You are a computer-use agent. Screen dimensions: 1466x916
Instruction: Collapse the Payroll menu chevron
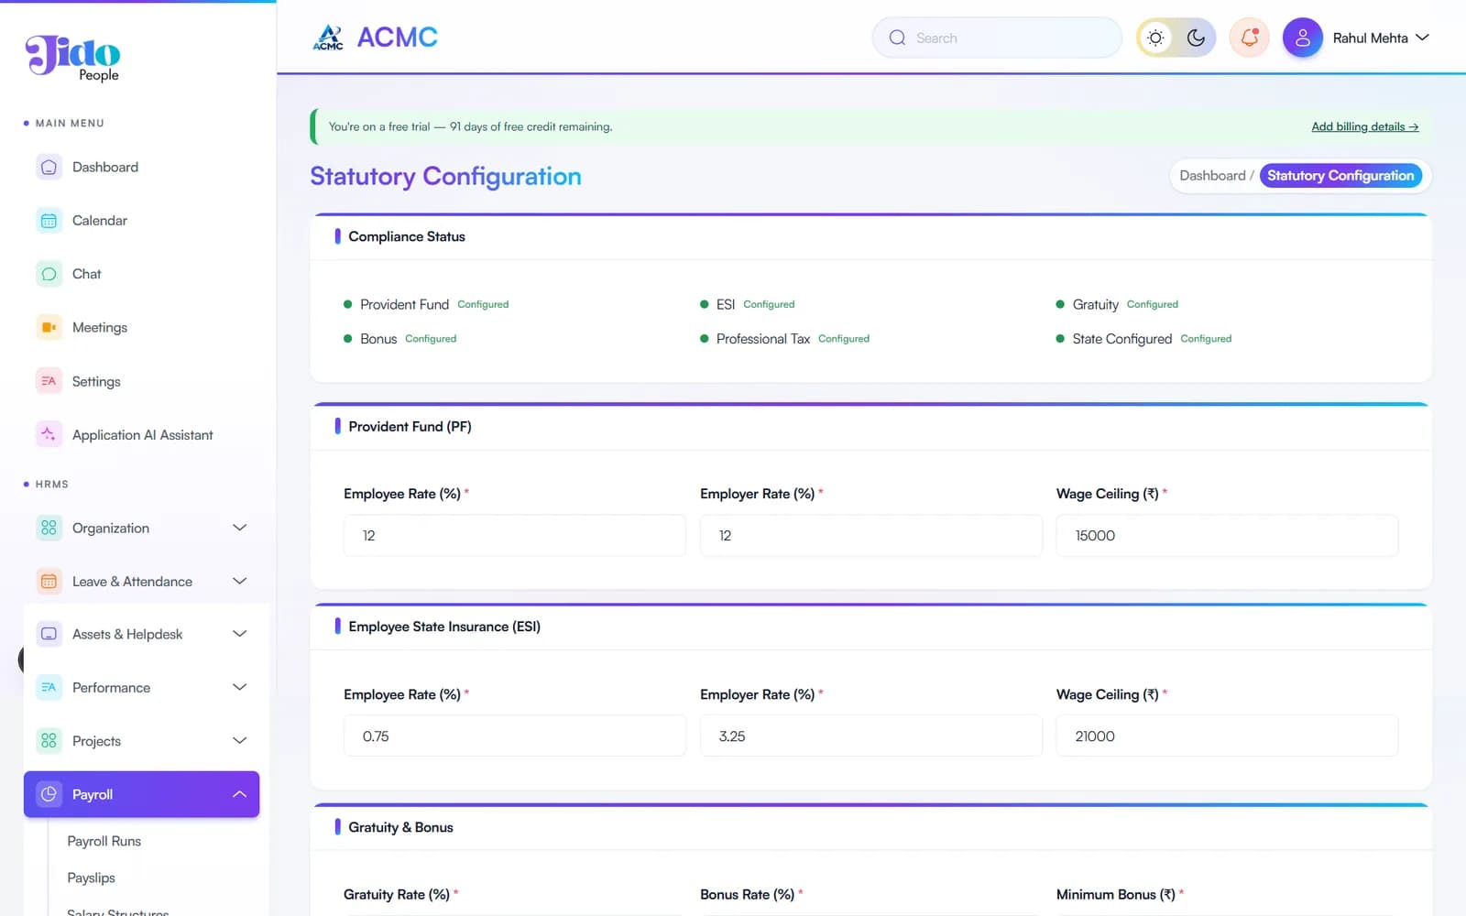[x=239, y=794]
